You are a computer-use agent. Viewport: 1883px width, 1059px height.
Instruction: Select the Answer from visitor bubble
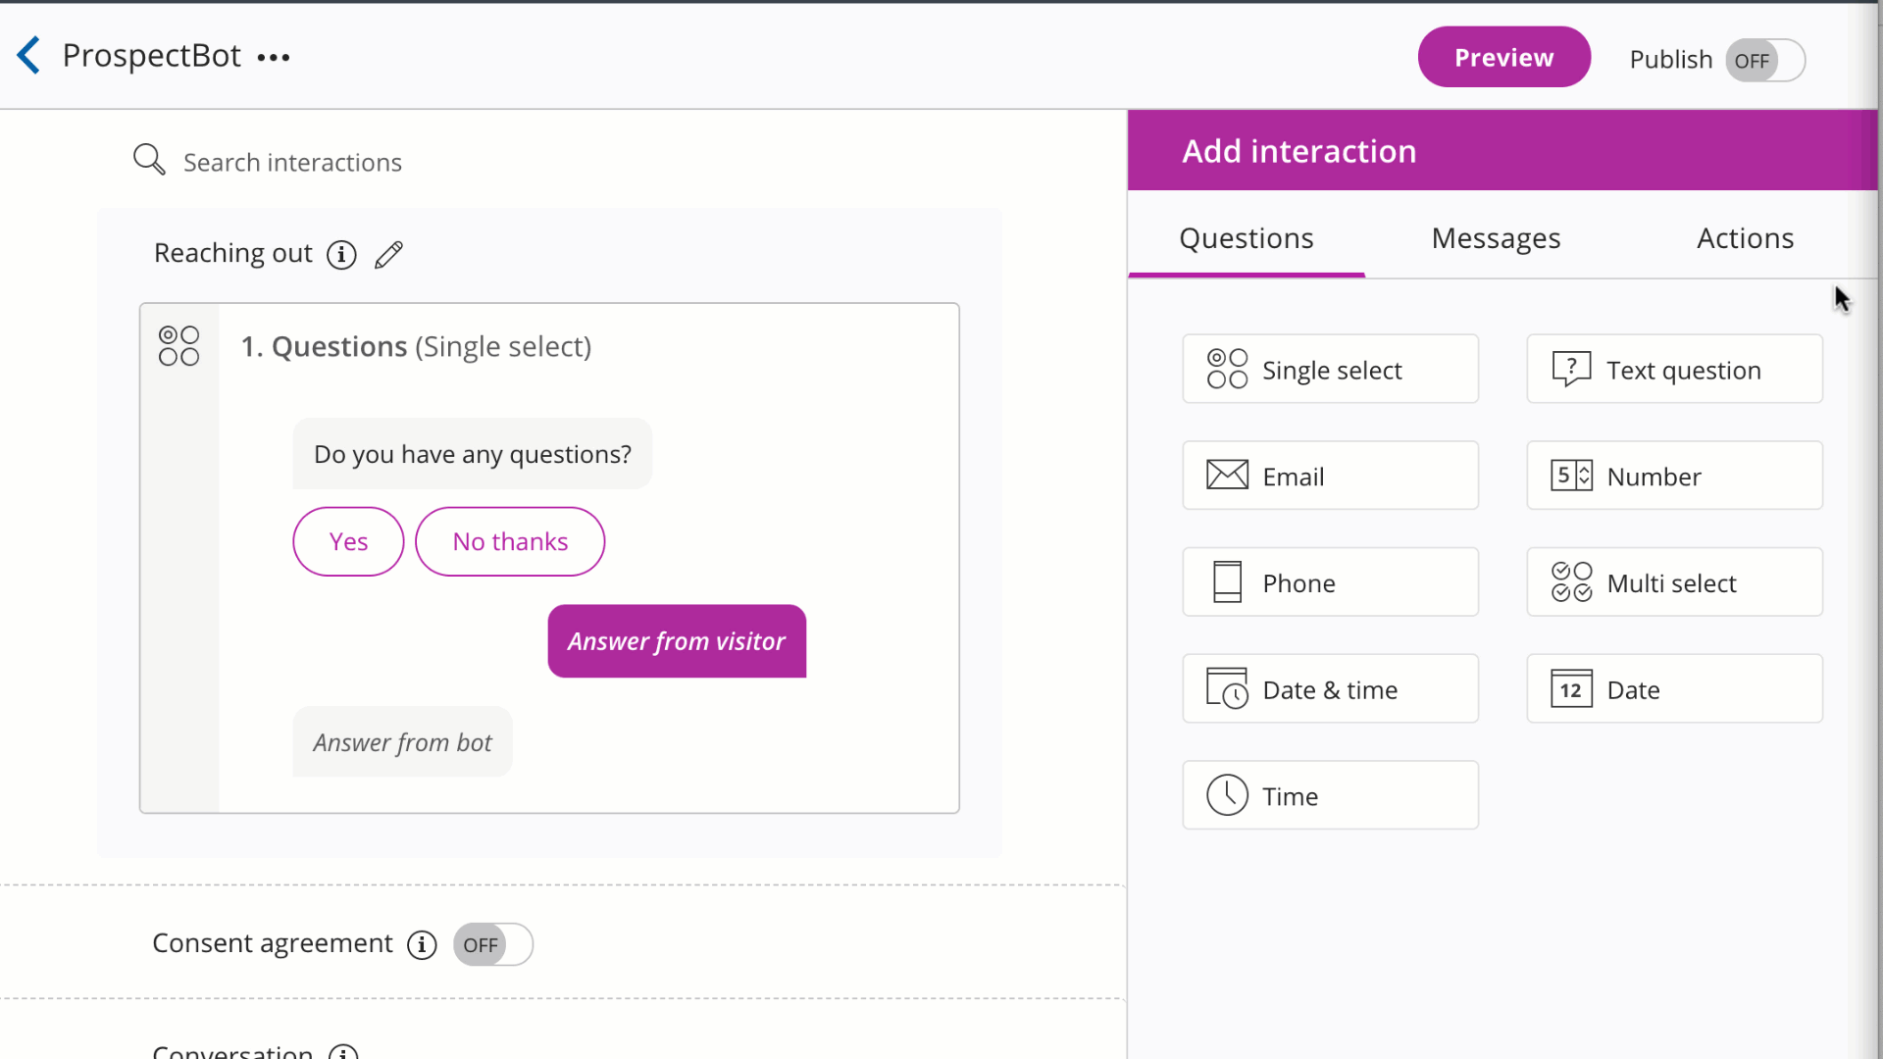click(x=677, y=642)
